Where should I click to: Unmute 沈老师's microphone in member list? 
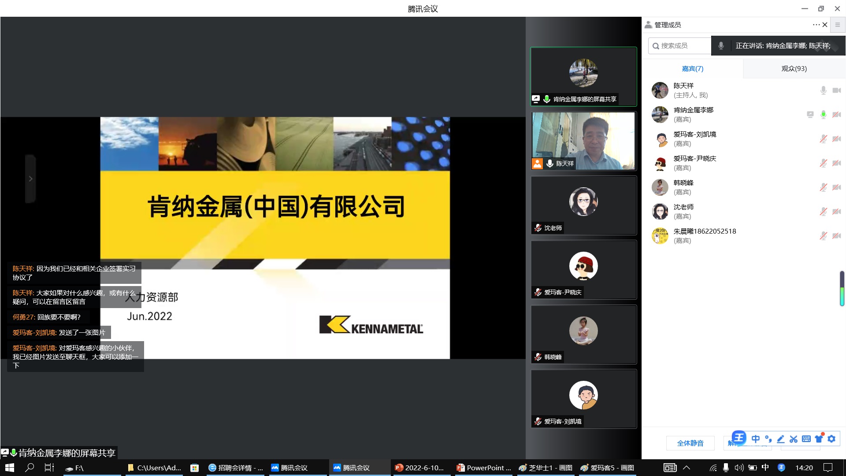[x=823, y=212]
